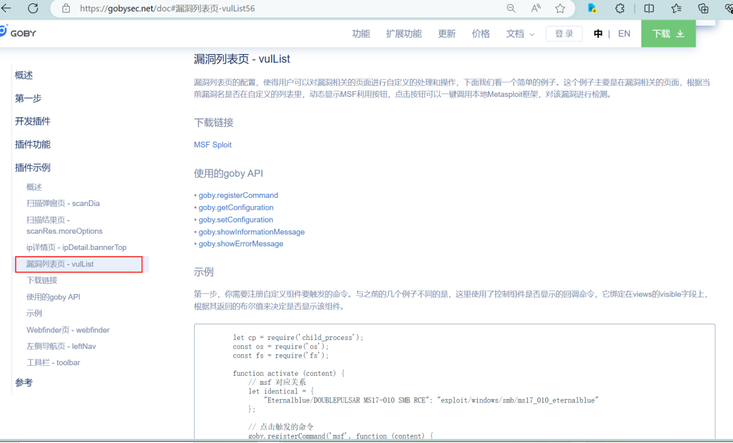Click the blue and yellow extension icon
This screenshot has height=443, width=733.
(x=593, y=8)
